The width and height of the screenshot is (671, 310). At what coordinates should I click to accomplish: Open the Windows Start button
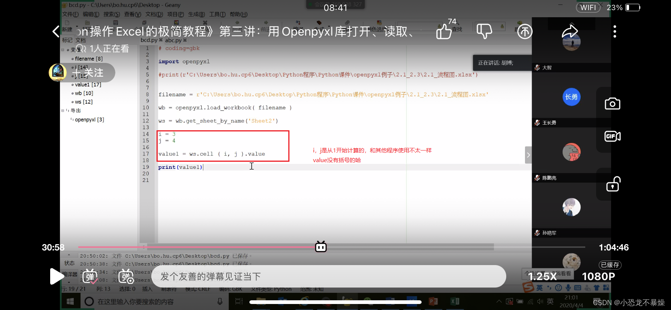70,301
